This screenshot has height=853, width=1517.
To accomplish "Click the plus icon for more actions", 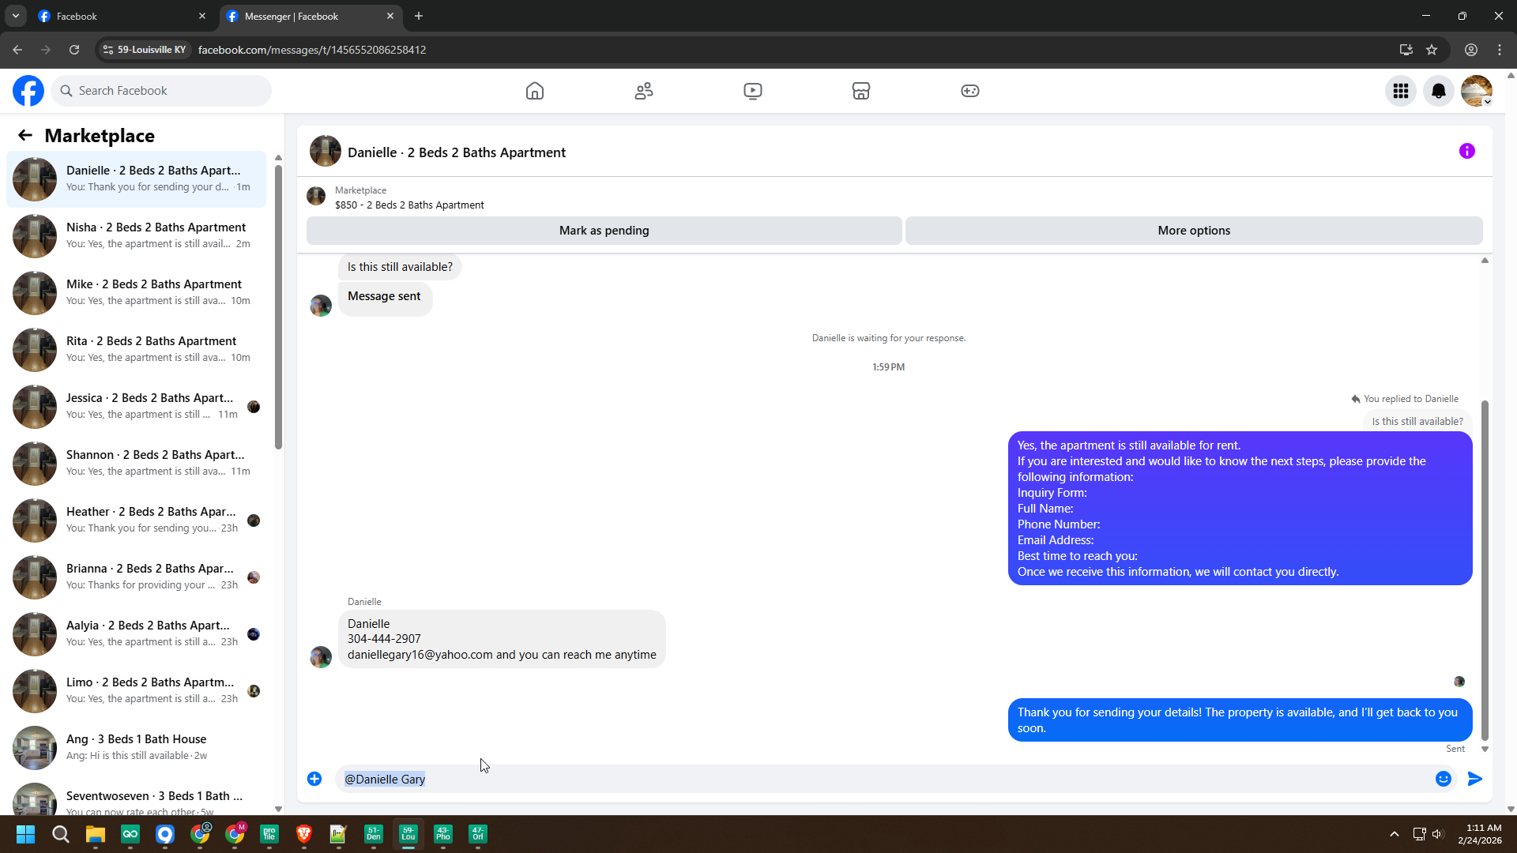I will (x=314, y=779).
